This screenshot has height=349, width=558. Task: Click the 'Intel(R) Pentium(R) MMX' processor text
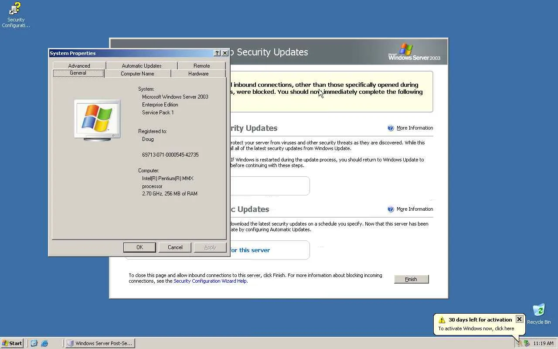click(168, 178)
